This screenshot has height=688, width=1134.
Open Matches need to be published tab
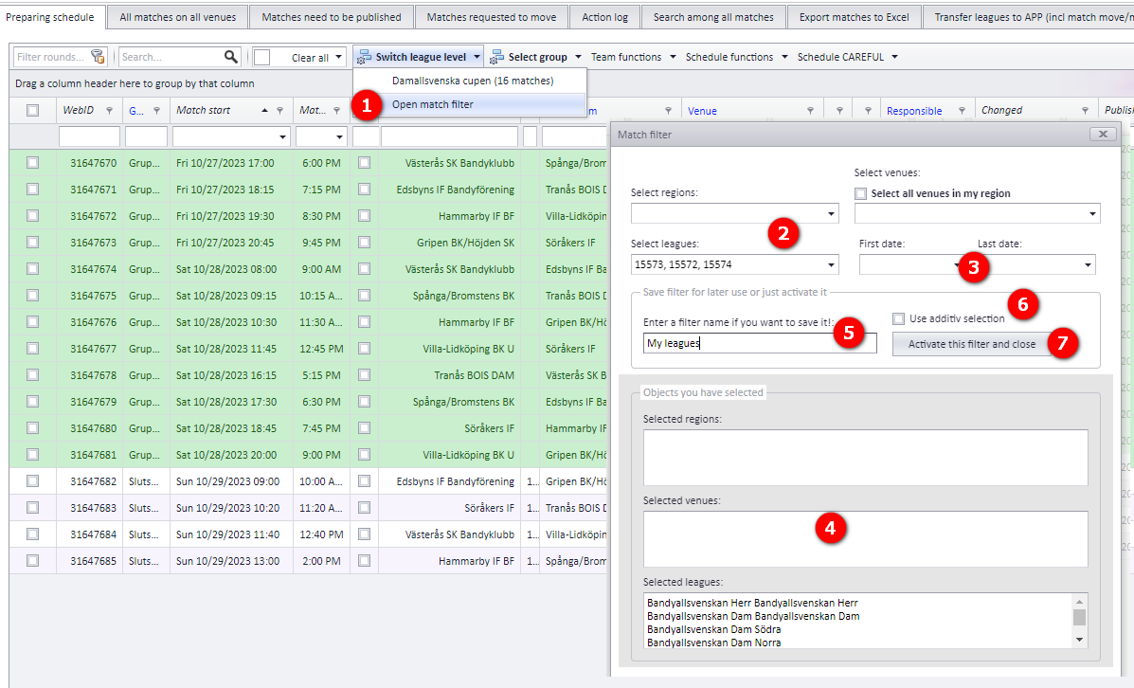click(332, 17)
